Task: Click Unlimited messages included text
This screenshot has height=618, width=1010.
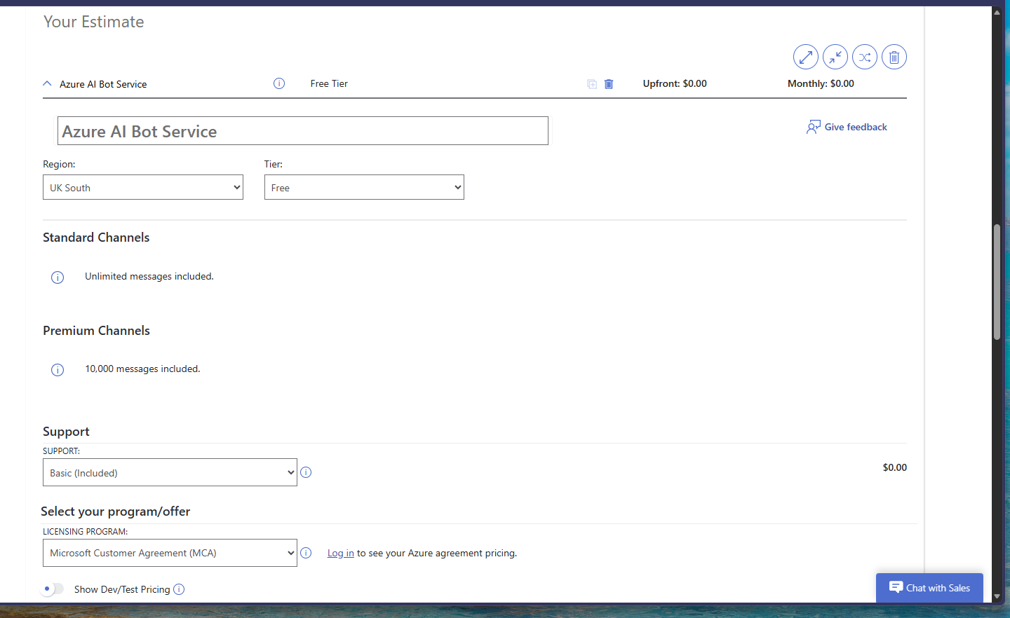Action: 149,276
